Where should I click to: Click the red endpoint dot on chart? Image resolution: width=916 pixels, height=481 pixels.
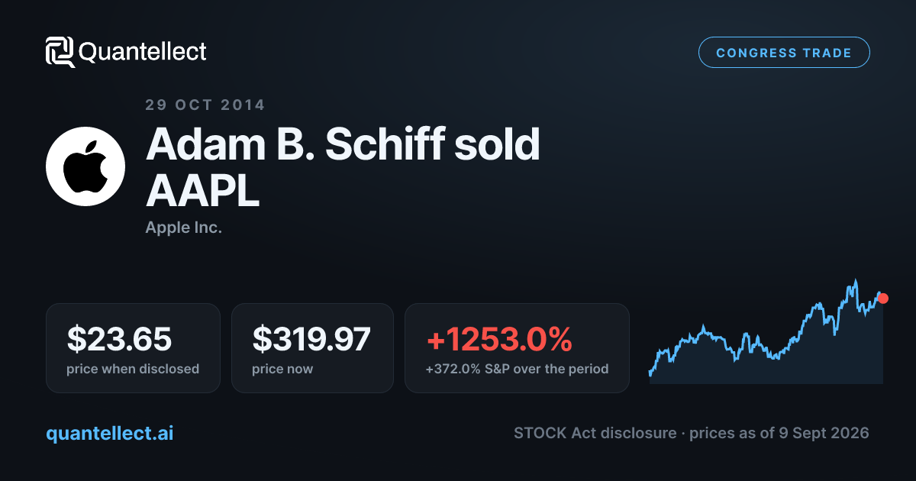[x=883, y=299]
